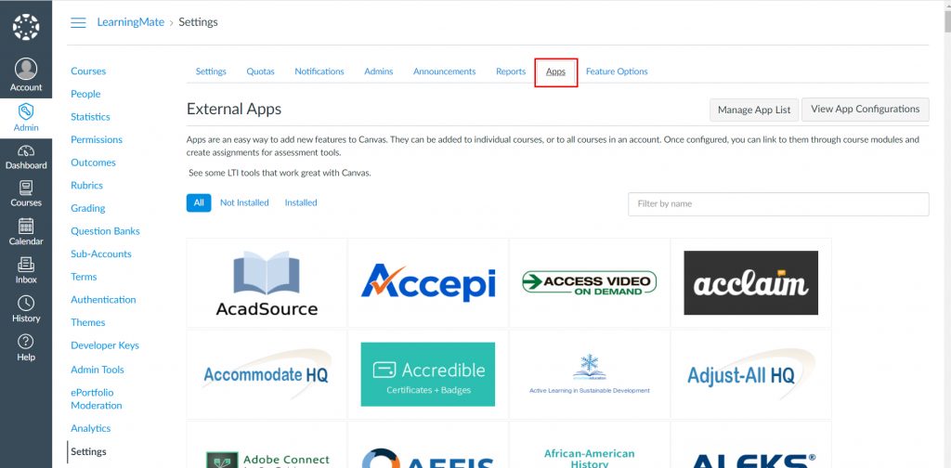Image resolution: width=951 pixels, height=468 pixels.
Task: Switch to the Notifications tab
Action: pyautogui.click(x=319, y=71)
